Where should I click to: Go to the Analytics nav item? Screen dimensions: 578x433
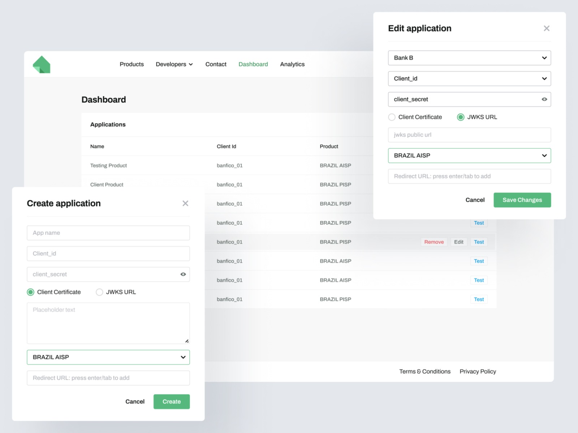pos(292,64)
